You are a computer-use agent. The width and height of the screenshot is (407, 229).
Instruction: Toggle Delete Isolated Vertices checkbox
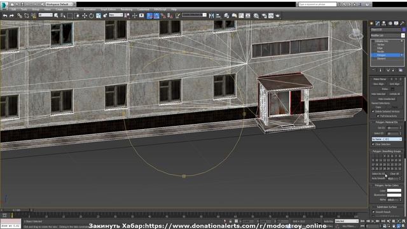[373, 111]
